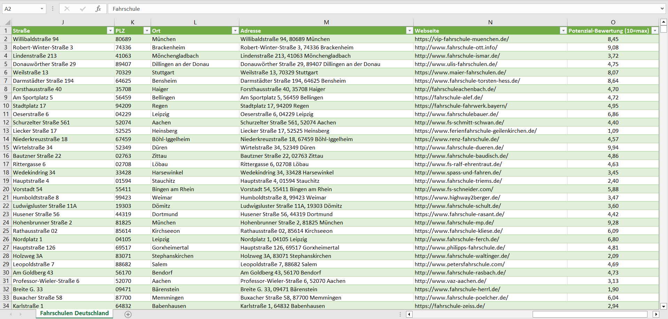The width and height of the screenshot is (668, 319).
Task: Select rating cell 1,09
Action: point(613,131)
